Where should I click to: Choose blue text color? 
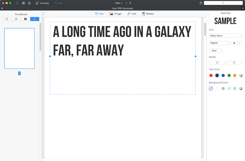click(x=223, y=76)
